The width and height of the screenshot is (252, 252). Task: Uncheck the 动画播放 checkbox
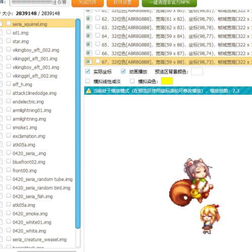[x=123, y=71]
